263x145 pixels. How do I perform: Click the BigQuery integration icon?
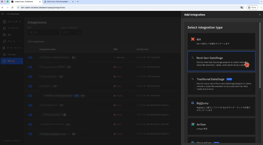(x=193, y=103)
